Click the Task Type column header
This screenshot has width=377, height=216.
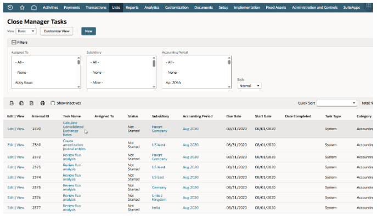coord(333,116)
